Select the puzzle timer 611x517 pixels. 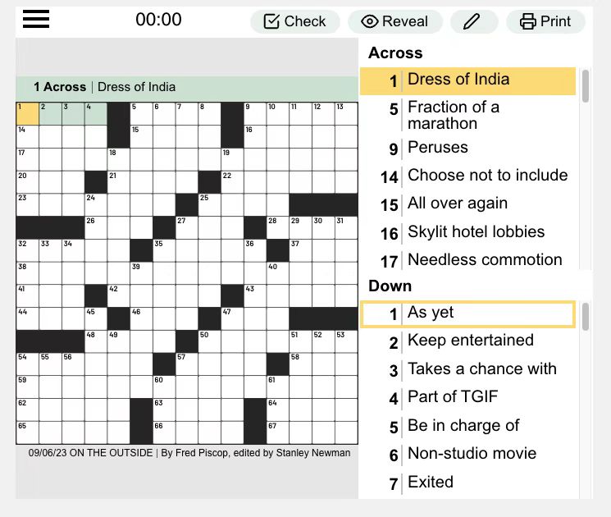(x=158, y=20)
